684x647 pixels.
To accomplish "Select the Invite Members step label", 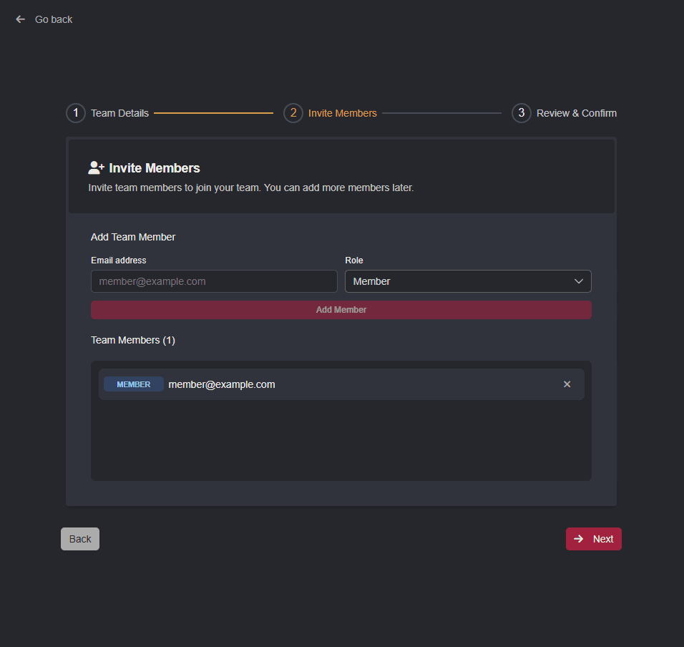I will [x=342, y=113].
